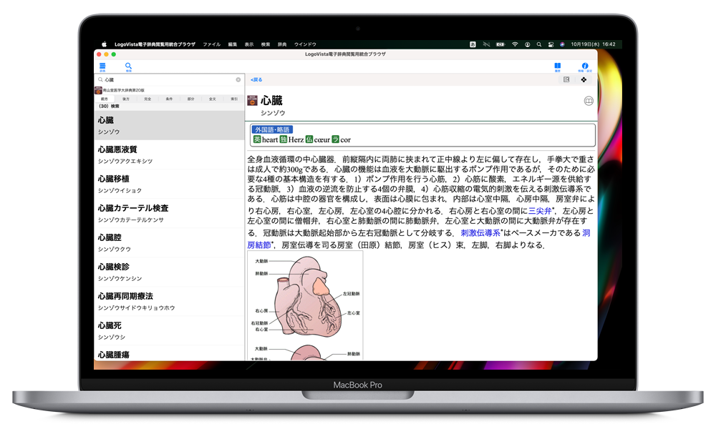Follow the 刺激伝導系 hyperlink
This screenshot has height=429, width=716.
pyautogui.click(x=480, y=232)
